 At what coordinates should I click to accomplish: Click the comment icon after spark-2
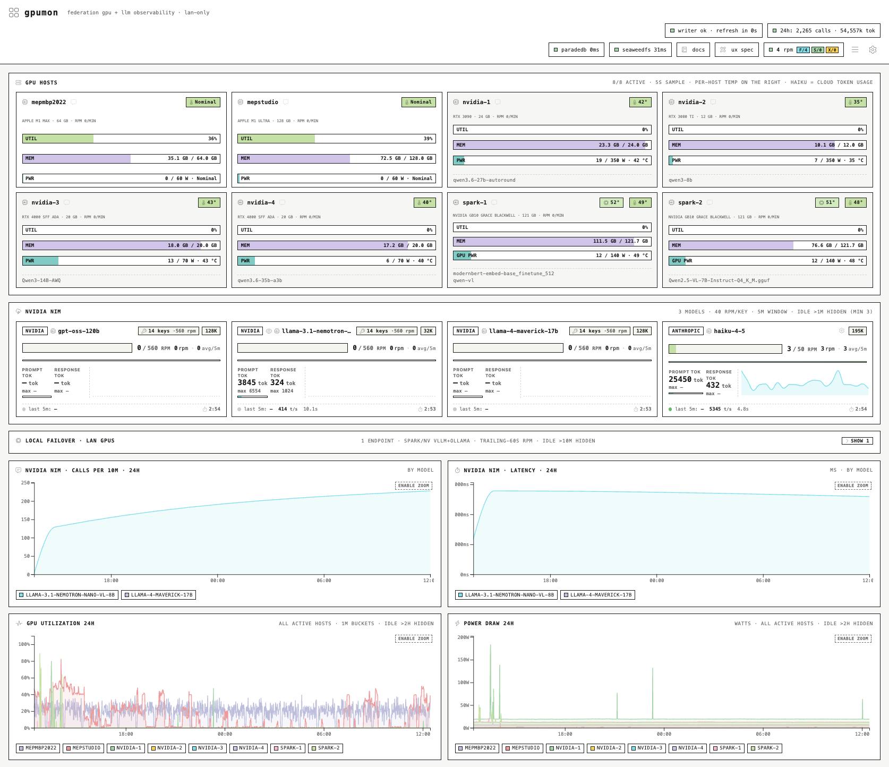[x=710, y=202]
